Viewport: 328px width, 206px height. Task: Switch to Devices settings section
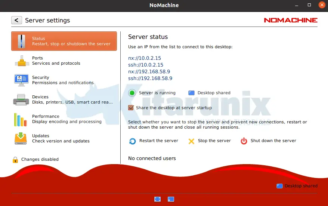coord(64,100)
